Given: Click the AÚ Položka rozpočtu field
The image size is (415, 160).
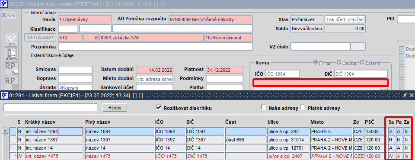Looking at the screenshot, I should pyautogui.click(x=211, y=19).
